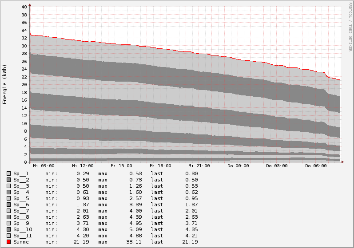Screen dimensions: 354x248
Task: Click the Mi 09:00 time axis label
Action: point(43,166)
